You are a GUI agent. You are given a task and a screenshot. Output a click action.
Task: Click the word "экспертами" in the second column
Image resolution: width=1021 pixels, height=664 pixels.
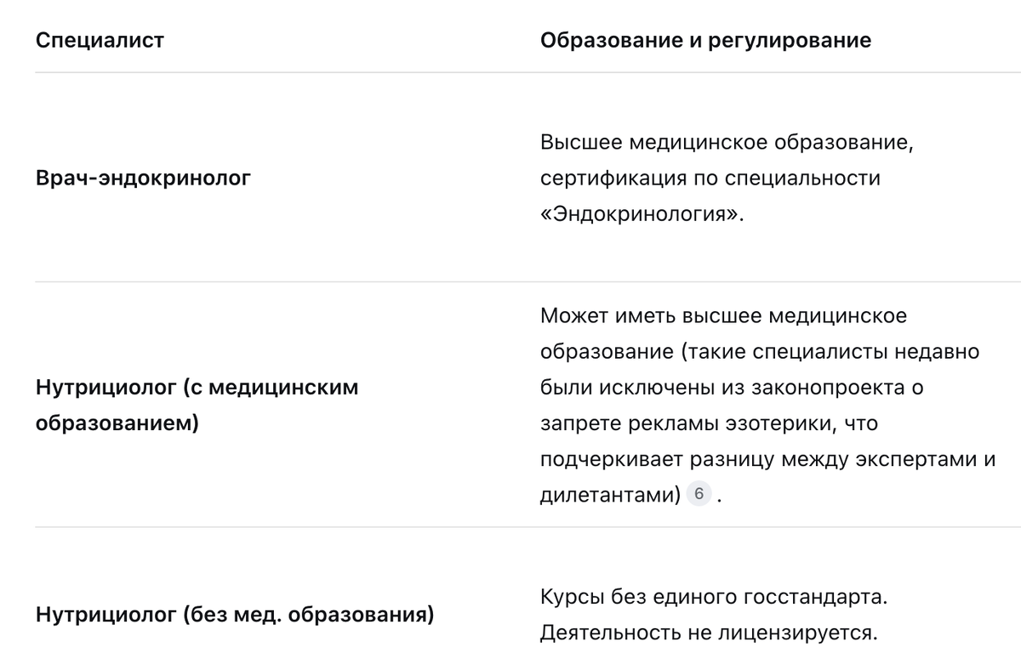click(x=913, y=459)
